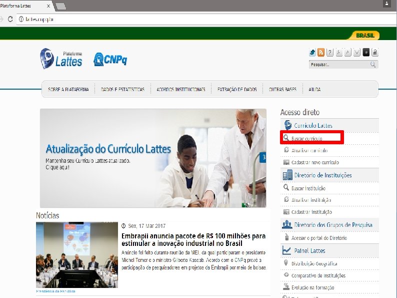Click the Cadastrar novo currículo link
The image size is (397, 298).
[x=315, y=162]
